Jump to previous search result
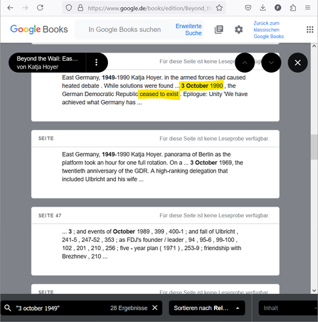 tap(245, 63)
